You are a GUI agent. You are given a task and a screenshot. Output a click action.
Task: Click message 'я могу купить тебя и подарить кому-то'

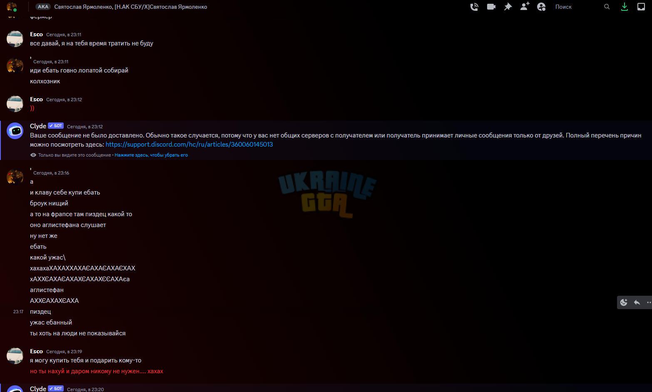coord(86,360)
